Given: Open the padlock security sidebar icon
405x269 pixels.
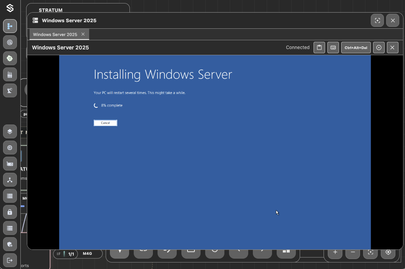Looking at the screenshot, I should pos(10,212).
